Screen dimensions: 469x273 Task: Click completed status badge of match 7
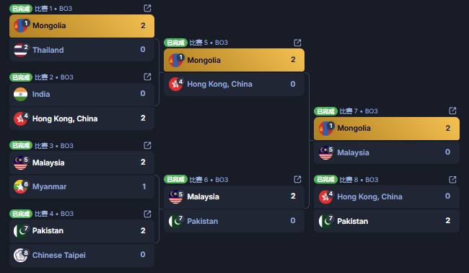click(x=325, y=111)
